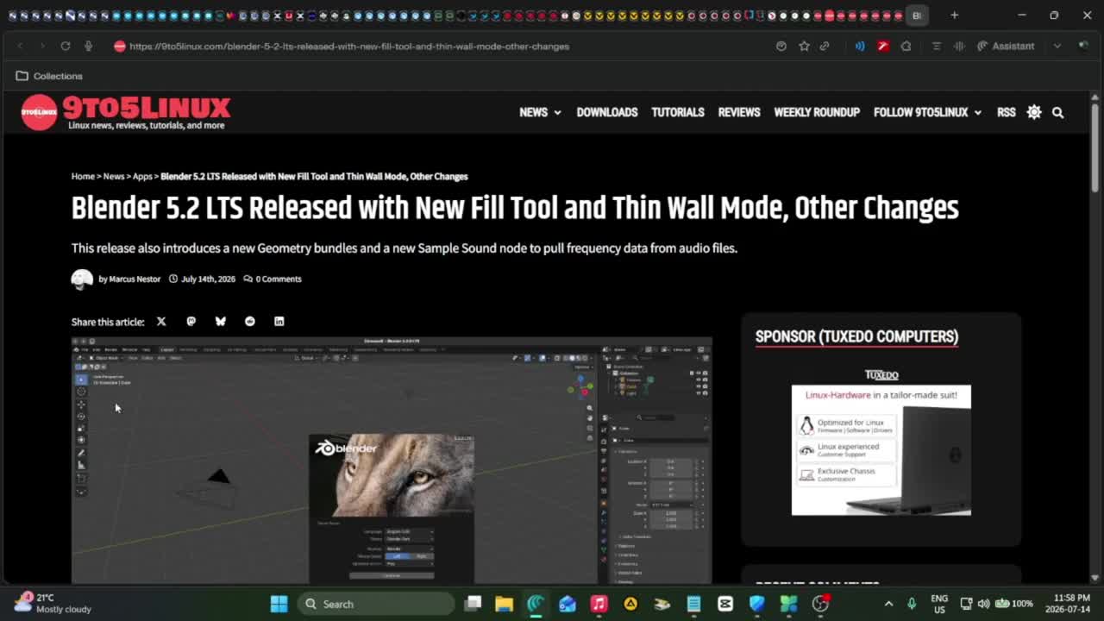Click the microphone icon beside the address bar
1104x621 pixels.
coord(88,46)
